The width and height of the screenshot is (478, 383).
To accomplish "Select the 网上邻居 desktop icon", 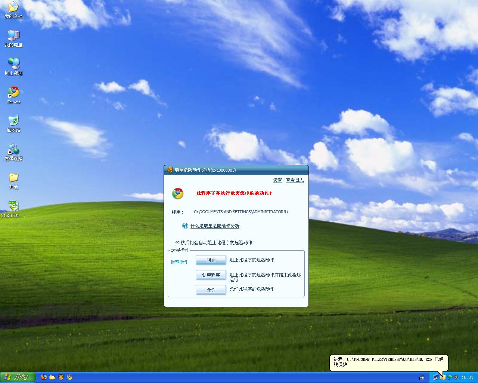I will click(x=13, y=67).
